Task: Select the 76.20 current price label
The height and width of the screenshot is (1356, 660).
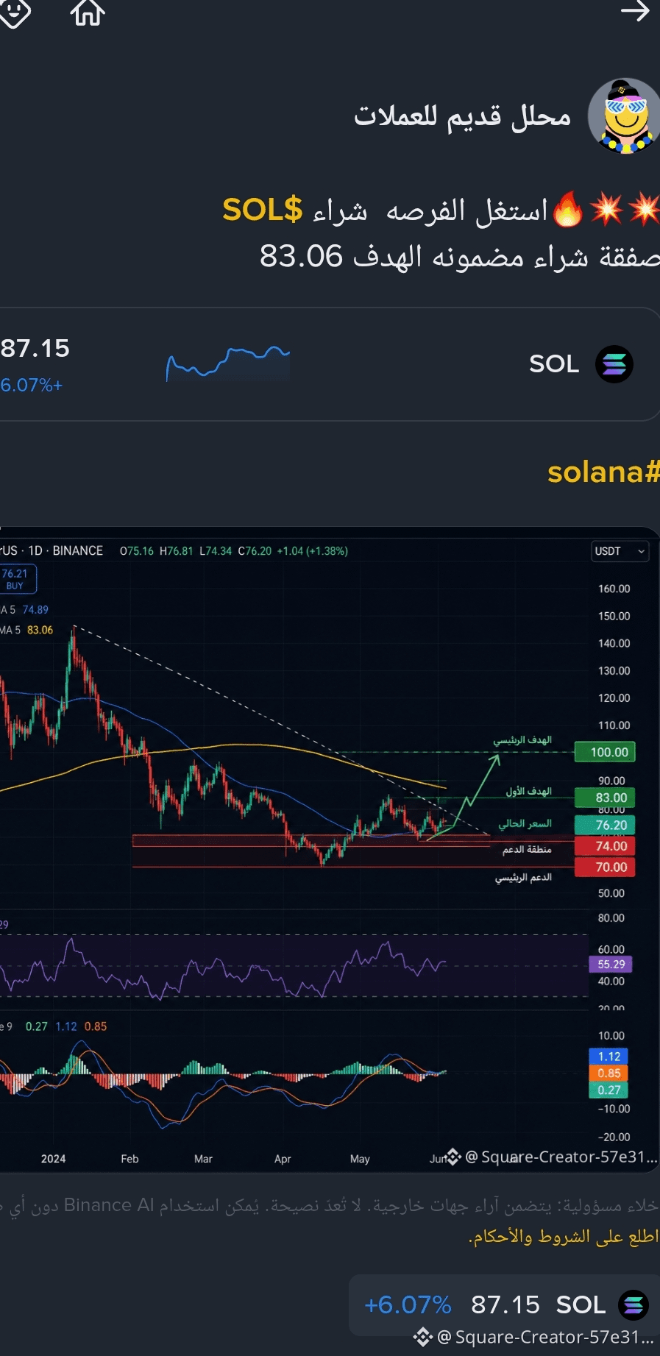Action: (x=604, y=825)
